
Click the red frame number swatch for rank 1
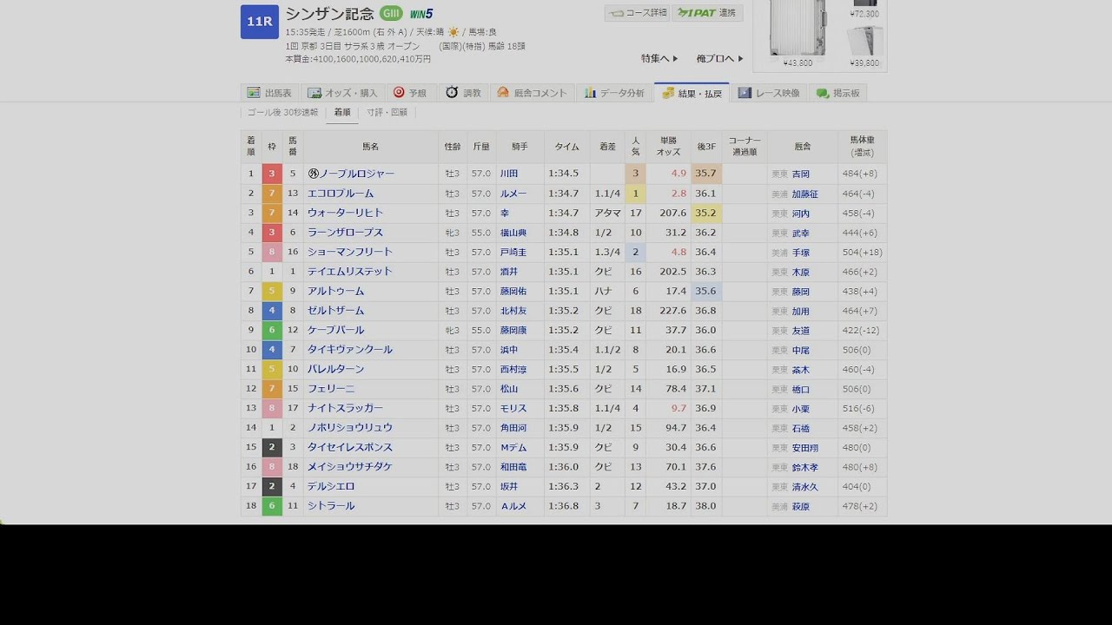point(271,173)
